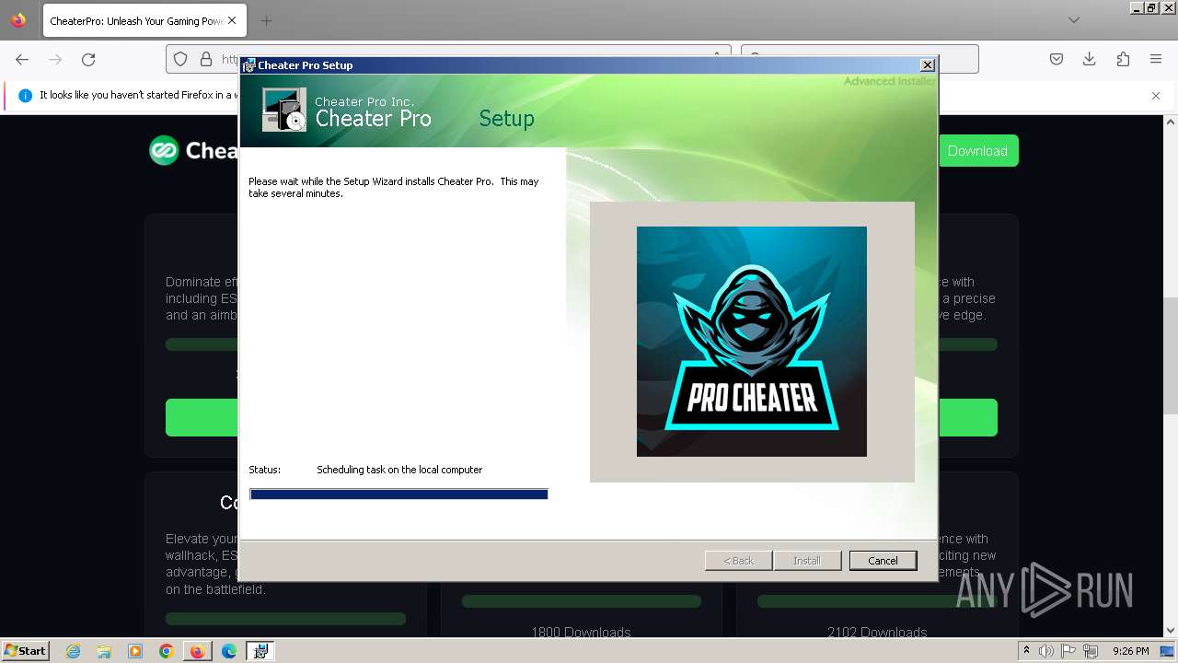Click the installation progress bar
This screenshot has width=1178, height=663.
pyautogui.click(x=398, y=494)
